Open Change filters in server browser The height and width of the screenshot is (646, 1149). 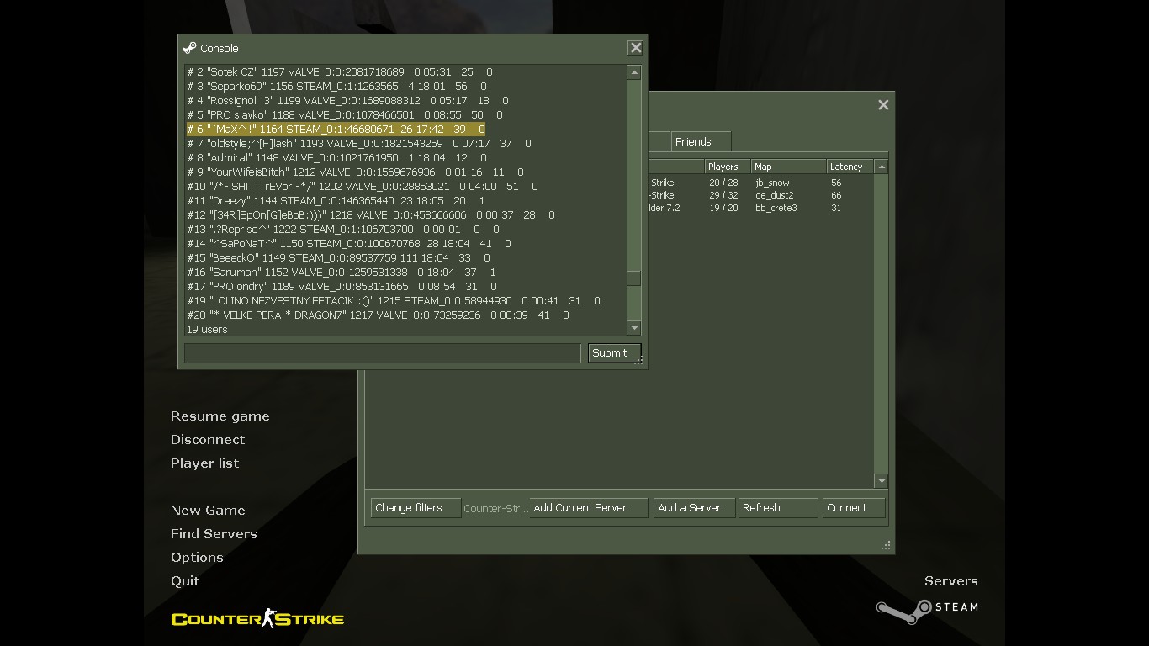point(416,508)
